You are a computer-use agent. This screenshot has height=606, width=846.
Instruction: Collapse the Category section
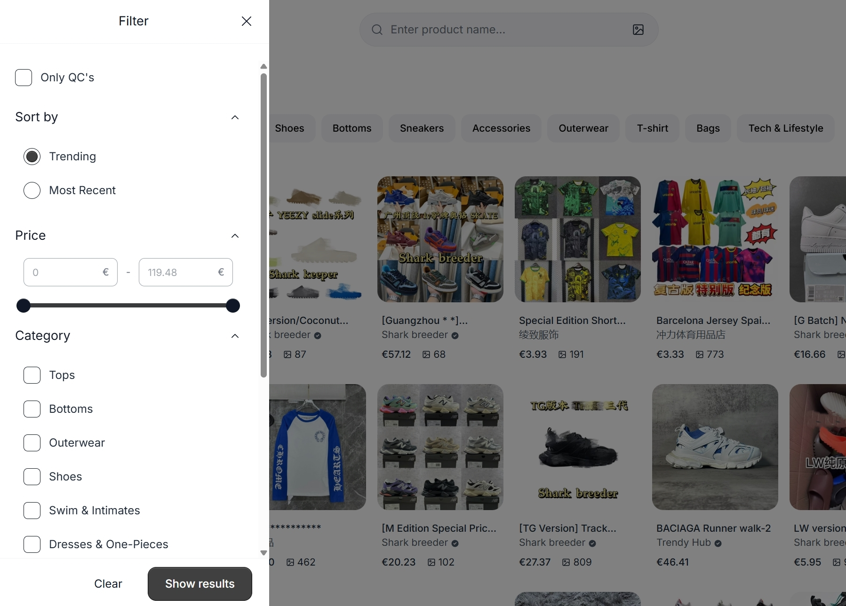(235, 336)
